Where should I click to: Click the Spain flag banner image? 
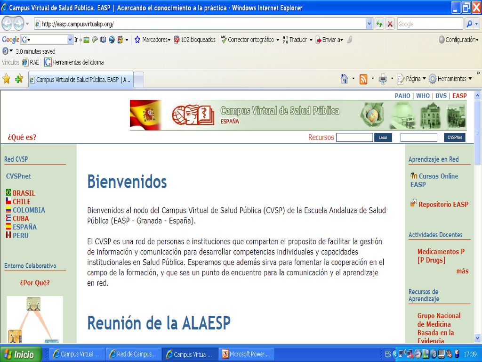click(146, 115)
